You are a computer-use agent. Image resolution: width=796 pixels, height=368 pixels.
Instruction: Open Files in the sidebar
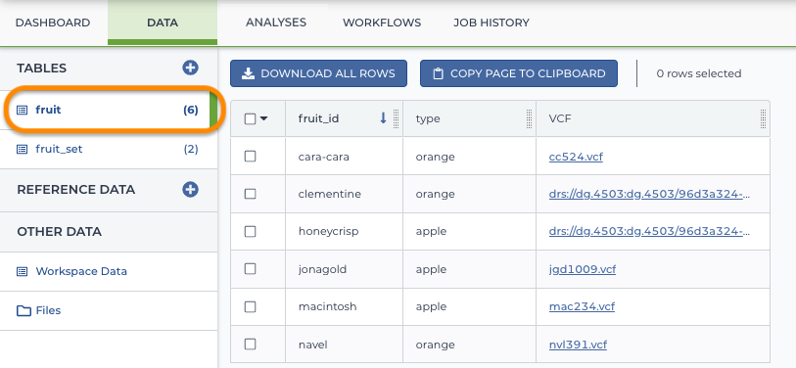(109, 310)
